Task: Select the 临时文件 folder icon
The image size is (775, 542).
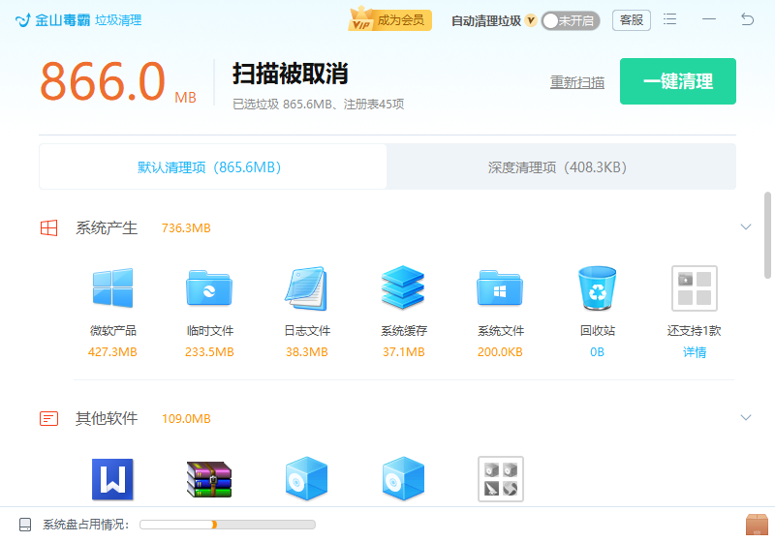Action: click(x=209, y=288)
